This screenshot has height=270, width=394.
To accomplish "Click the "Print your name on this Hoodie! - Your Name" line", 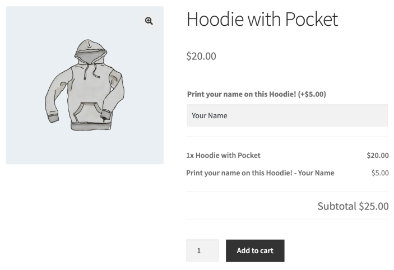I will 260,173.
